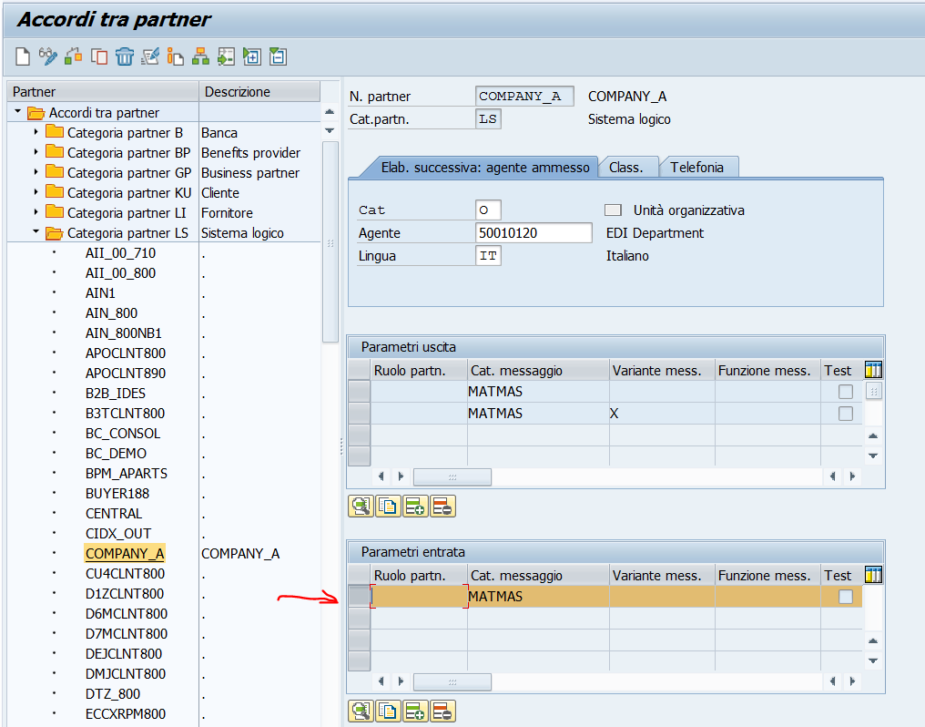Click the Partner column header in tree

coord(103,91)
